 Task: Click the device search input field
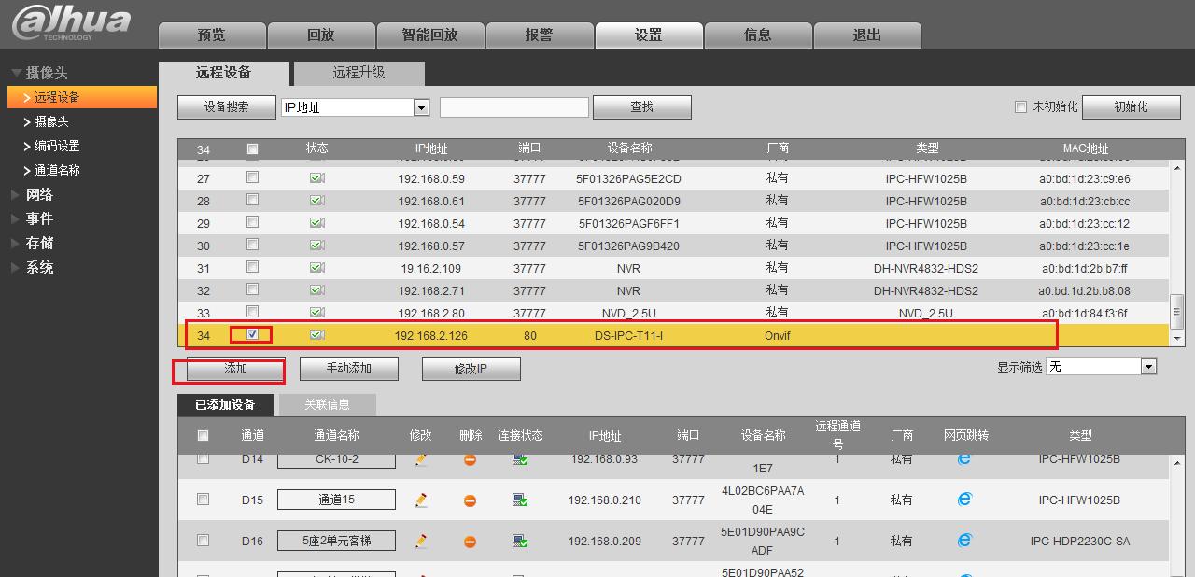(x=513, y=106)
